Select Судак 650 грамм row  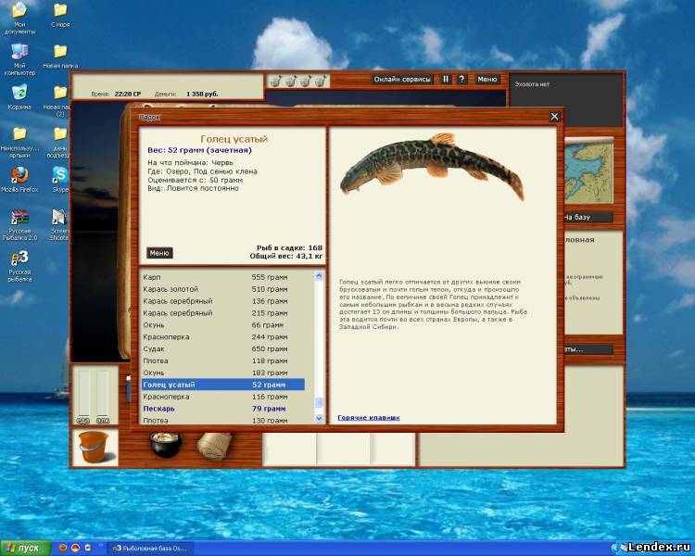[223, 349]
